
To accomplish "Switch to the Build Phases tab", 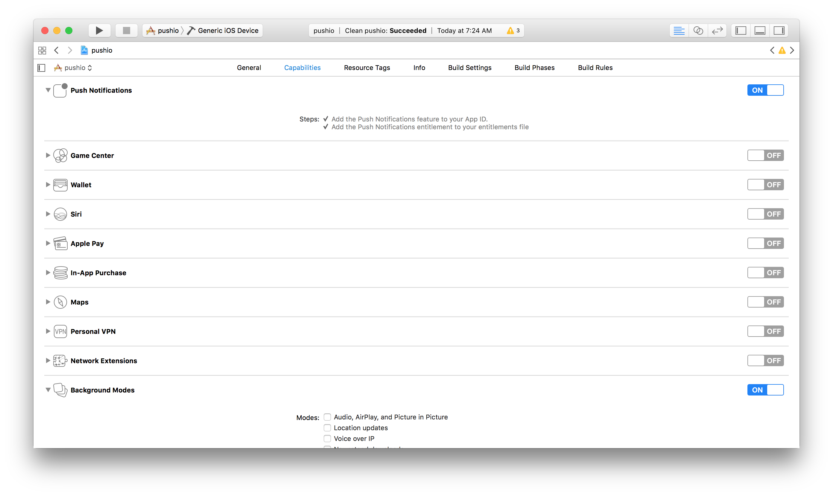I will click(x=534, y=68).
